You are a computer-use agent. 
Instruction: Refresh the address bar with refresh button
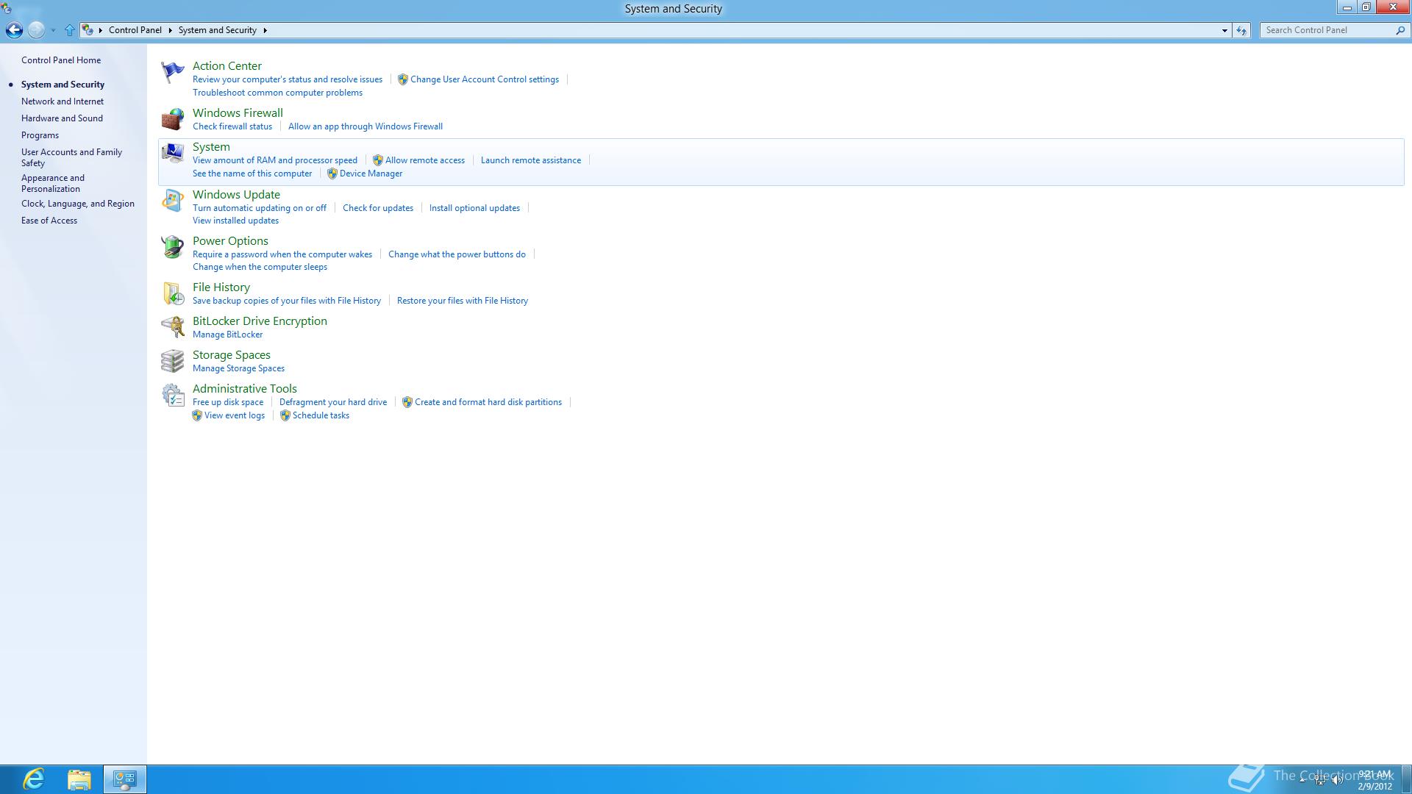pos(1241,30)
